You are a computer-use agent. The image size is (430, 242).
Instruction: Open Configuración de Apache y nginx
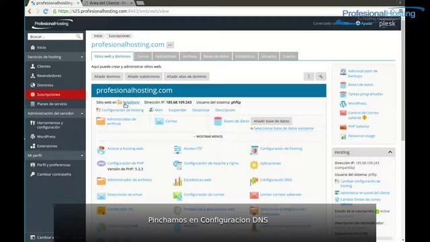tap(211, 163)
